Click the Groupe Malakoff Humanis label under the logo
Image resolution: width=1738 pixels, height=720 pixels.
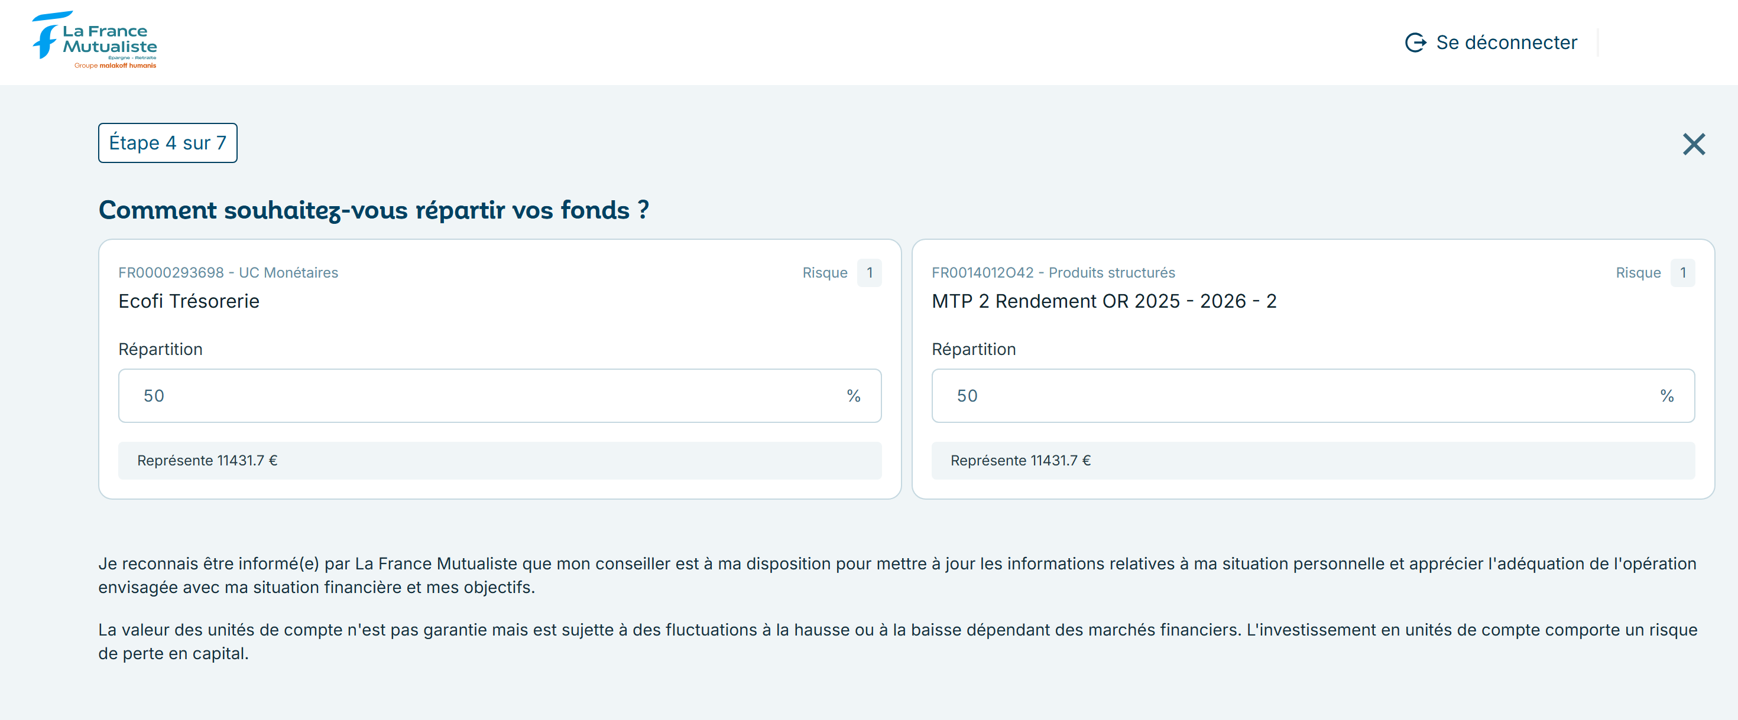pyautogui.click(x=116, y=67)
